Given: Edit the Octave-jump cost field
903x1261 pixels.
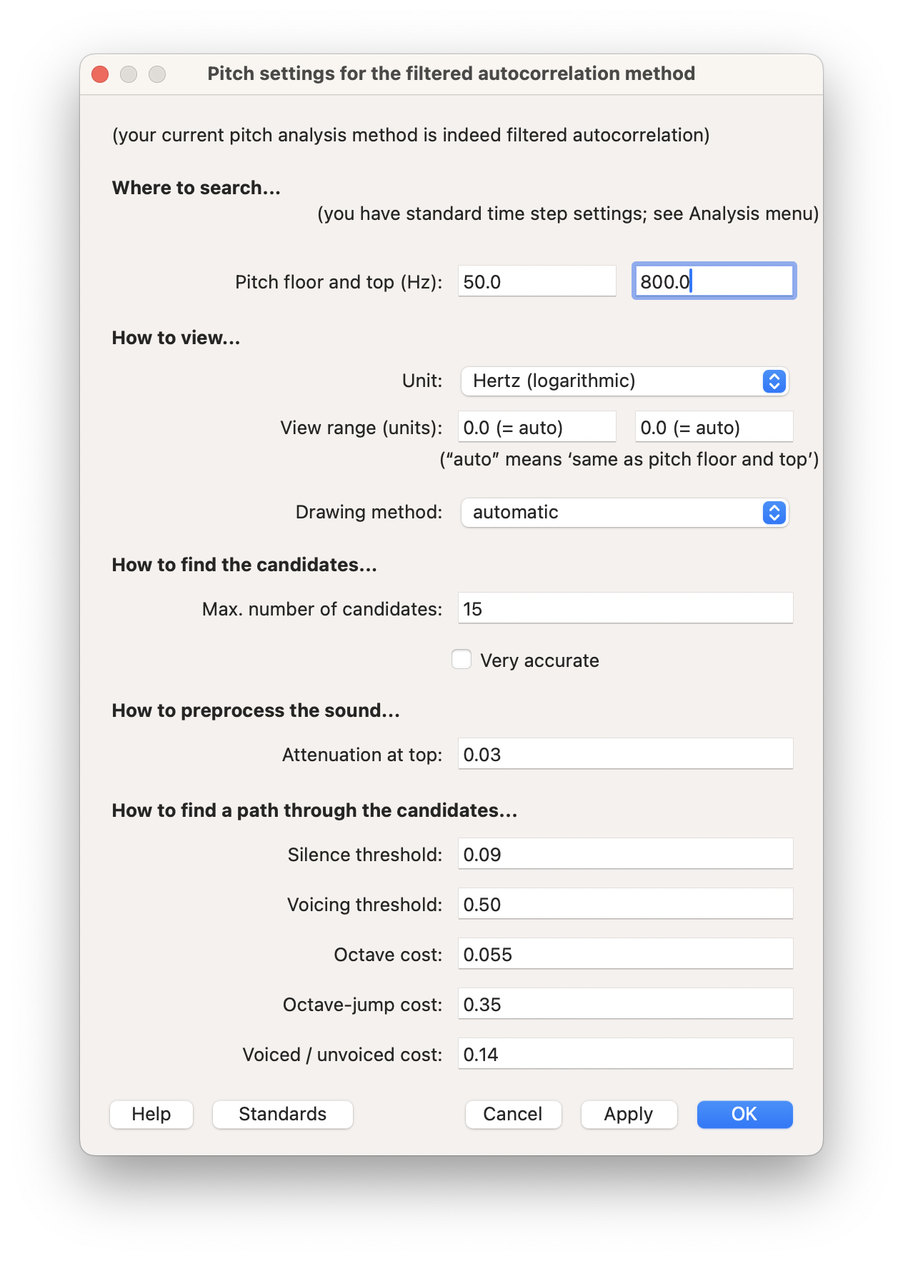Looking at the screenshot, I should tap(626, 1004).
